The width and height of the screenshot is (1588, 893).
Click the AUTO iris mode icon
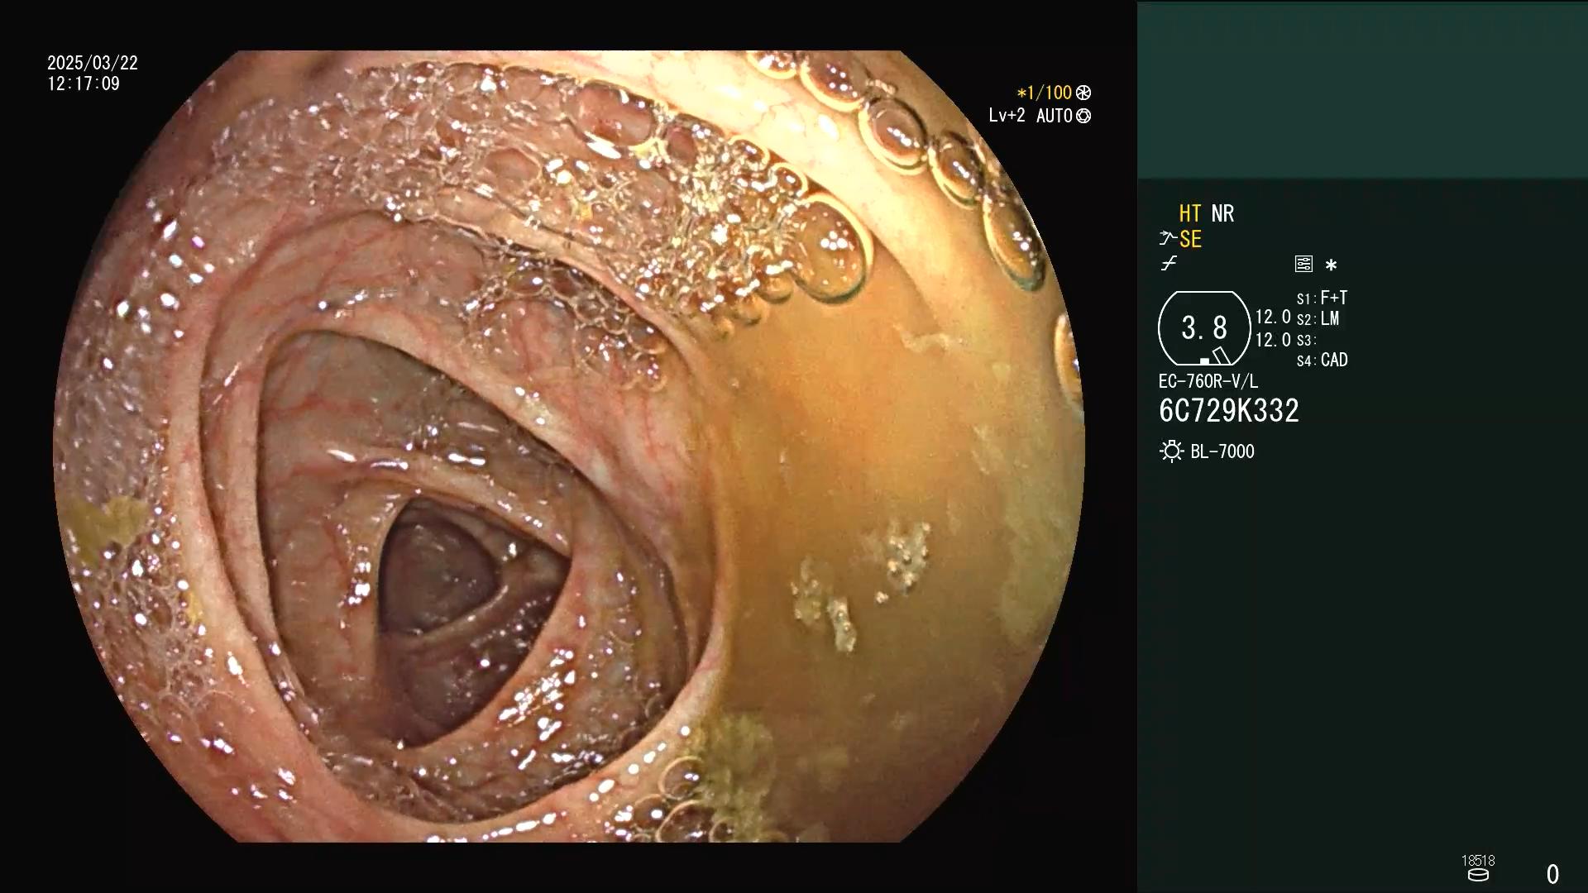point(1083,117)
